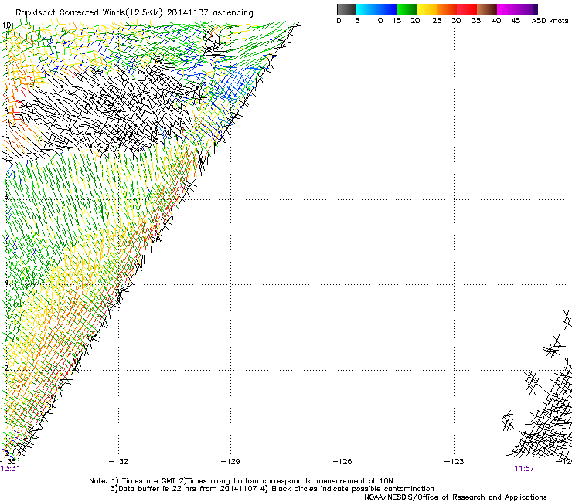This screenshot has width=572, height=502.
Task: Click the gray 0-5 knots color segment
Action: 346,9
